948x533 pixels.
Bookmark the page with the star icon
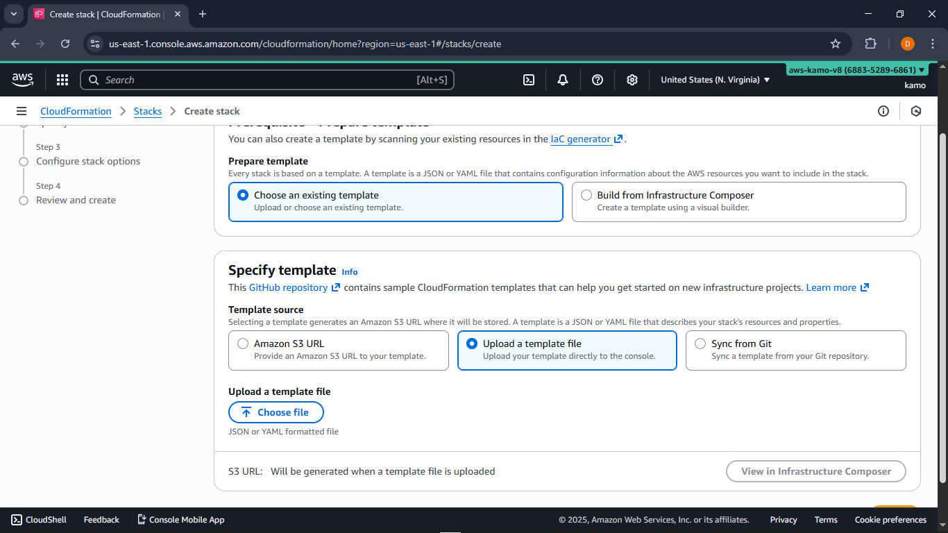pyautogui.click(x=836, y=43)
